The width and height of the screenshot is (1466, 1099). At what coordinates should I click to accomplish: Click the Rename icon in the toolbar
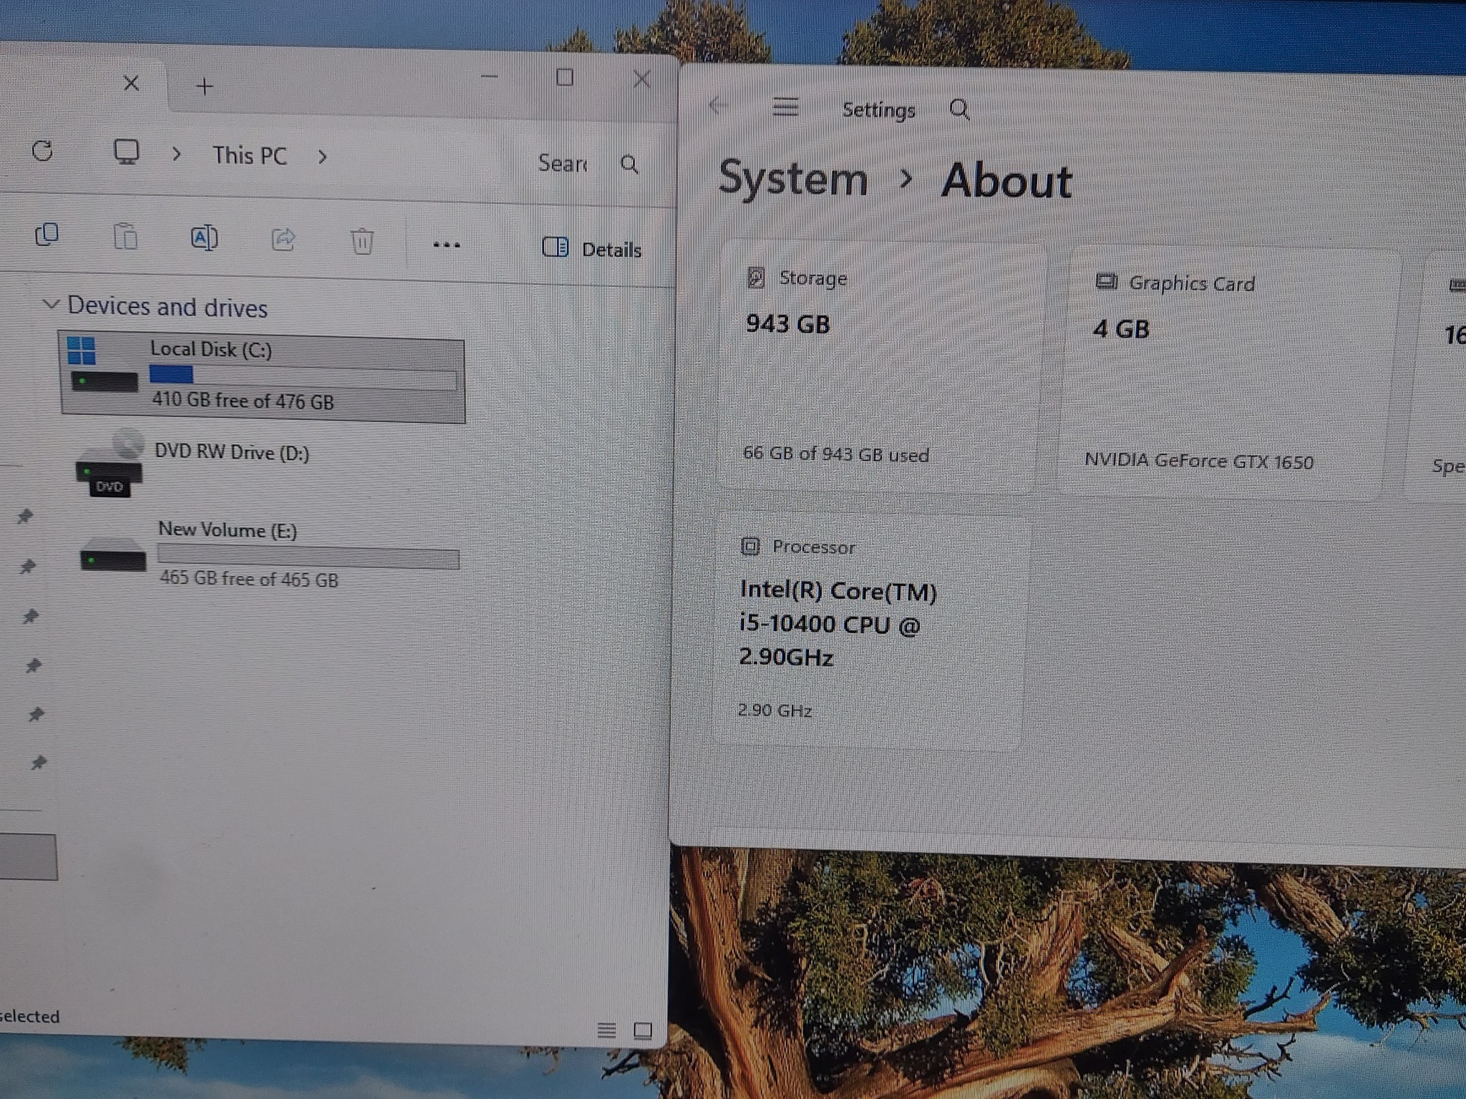click(x=205, y=238)
